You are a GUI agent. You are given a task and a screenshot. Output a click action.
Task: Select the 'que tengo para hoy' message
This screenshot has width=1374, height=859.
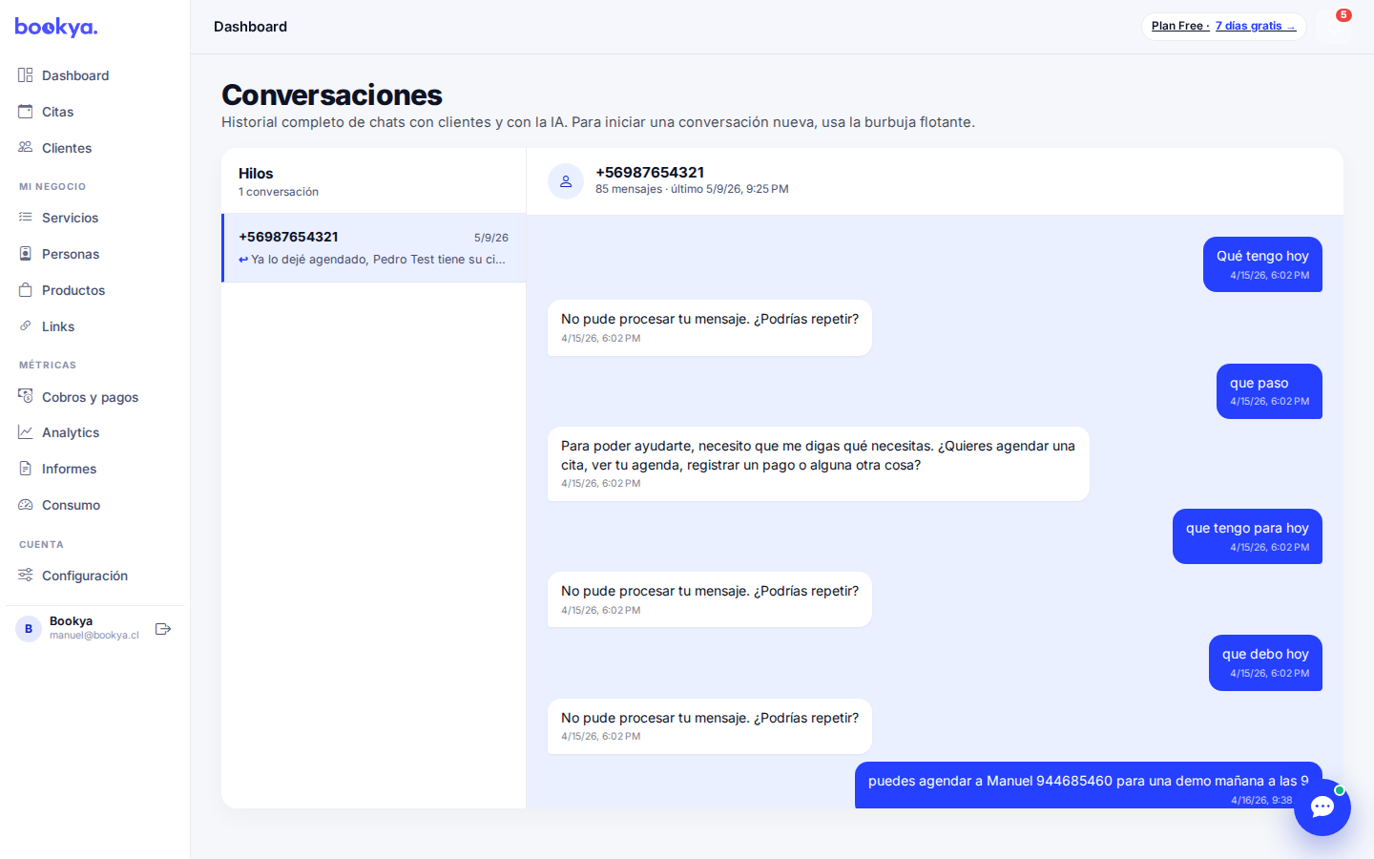1247,536
